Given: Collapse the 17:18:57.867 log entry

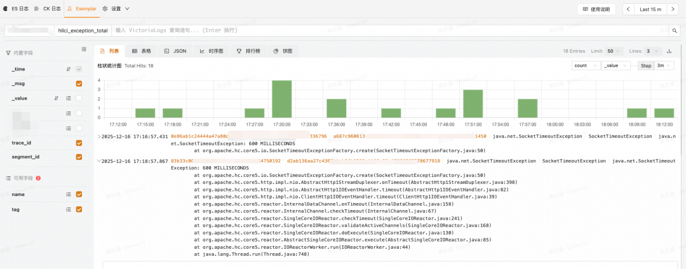Looking at the screenshot, I should click(x=99, y=161).
